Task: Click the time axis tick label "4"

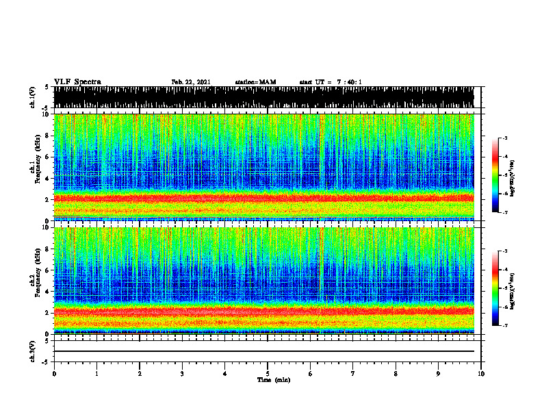Action: pyautogui.click(x=225, y=374)
